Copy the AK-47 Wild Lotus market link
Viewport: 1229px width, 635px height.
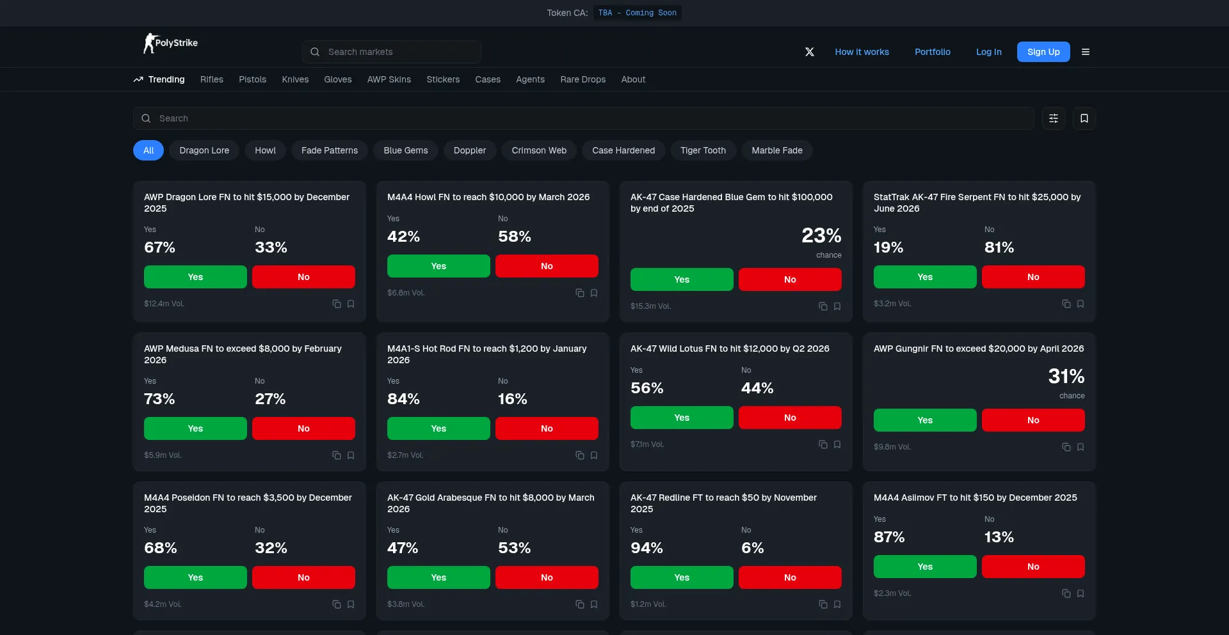pos(823,444)
